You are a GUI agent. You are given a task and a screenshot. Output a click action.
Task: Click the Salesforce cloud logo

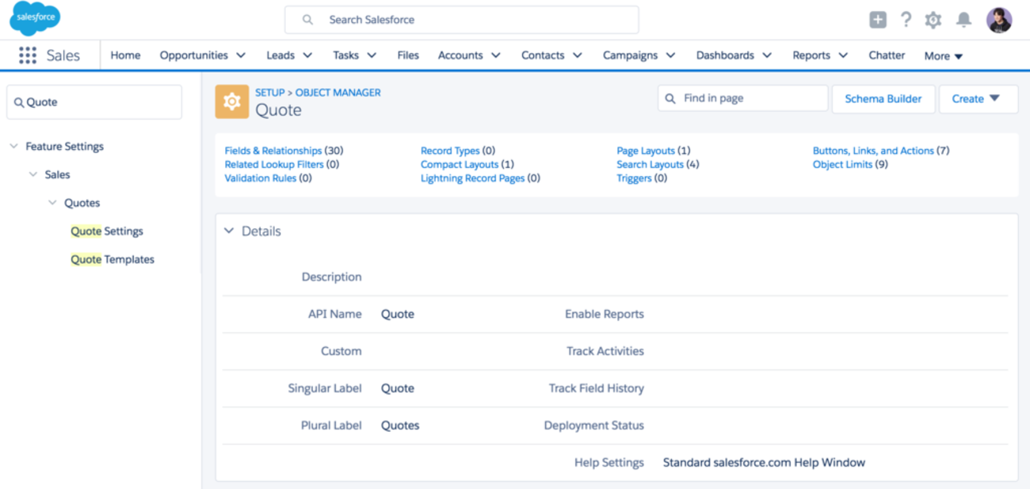point(35,19)
